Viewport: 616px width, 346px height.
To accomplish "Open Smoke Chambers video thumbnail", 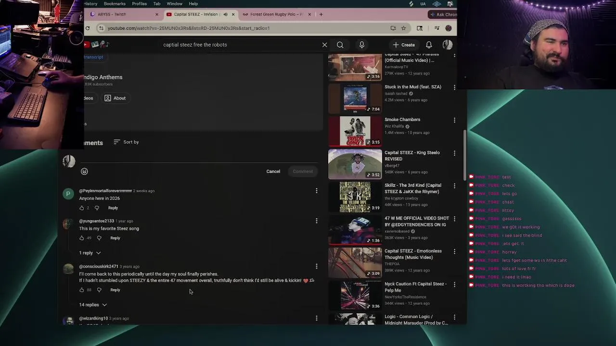I will pos(355,131).
